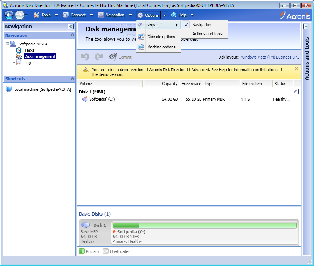Collapse the Softpedia-VISTA tree node
The image size is (314, 266).
click(x=7, y=44)
